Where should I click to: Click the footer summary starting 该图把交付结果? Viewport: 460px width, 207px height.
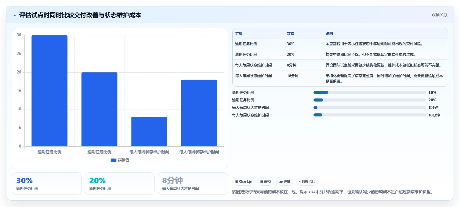(332, 192)
